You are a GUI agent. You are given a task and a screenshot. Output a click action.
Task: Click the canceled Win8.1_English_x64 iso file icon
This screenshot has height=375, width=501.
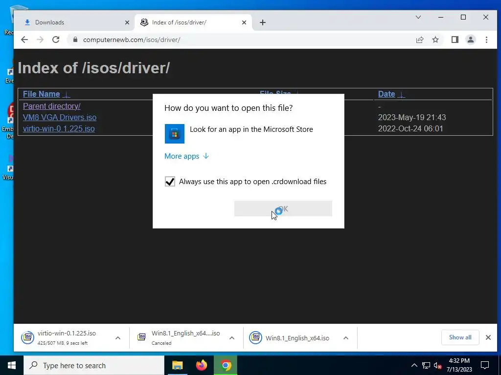click(141, 337)
